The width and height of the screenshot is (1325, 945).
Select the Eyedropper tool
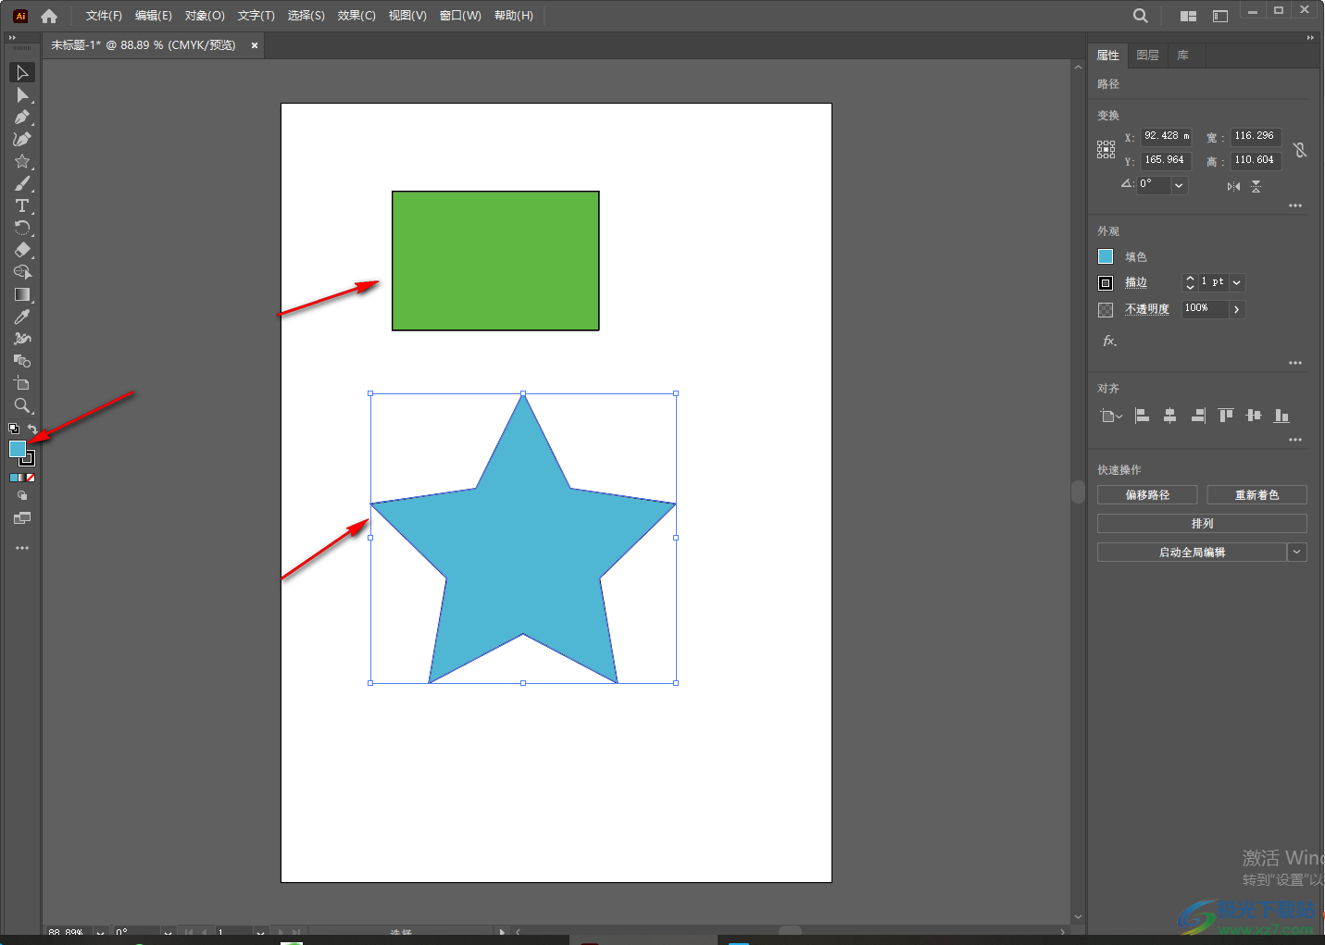[x=22, y=317]
